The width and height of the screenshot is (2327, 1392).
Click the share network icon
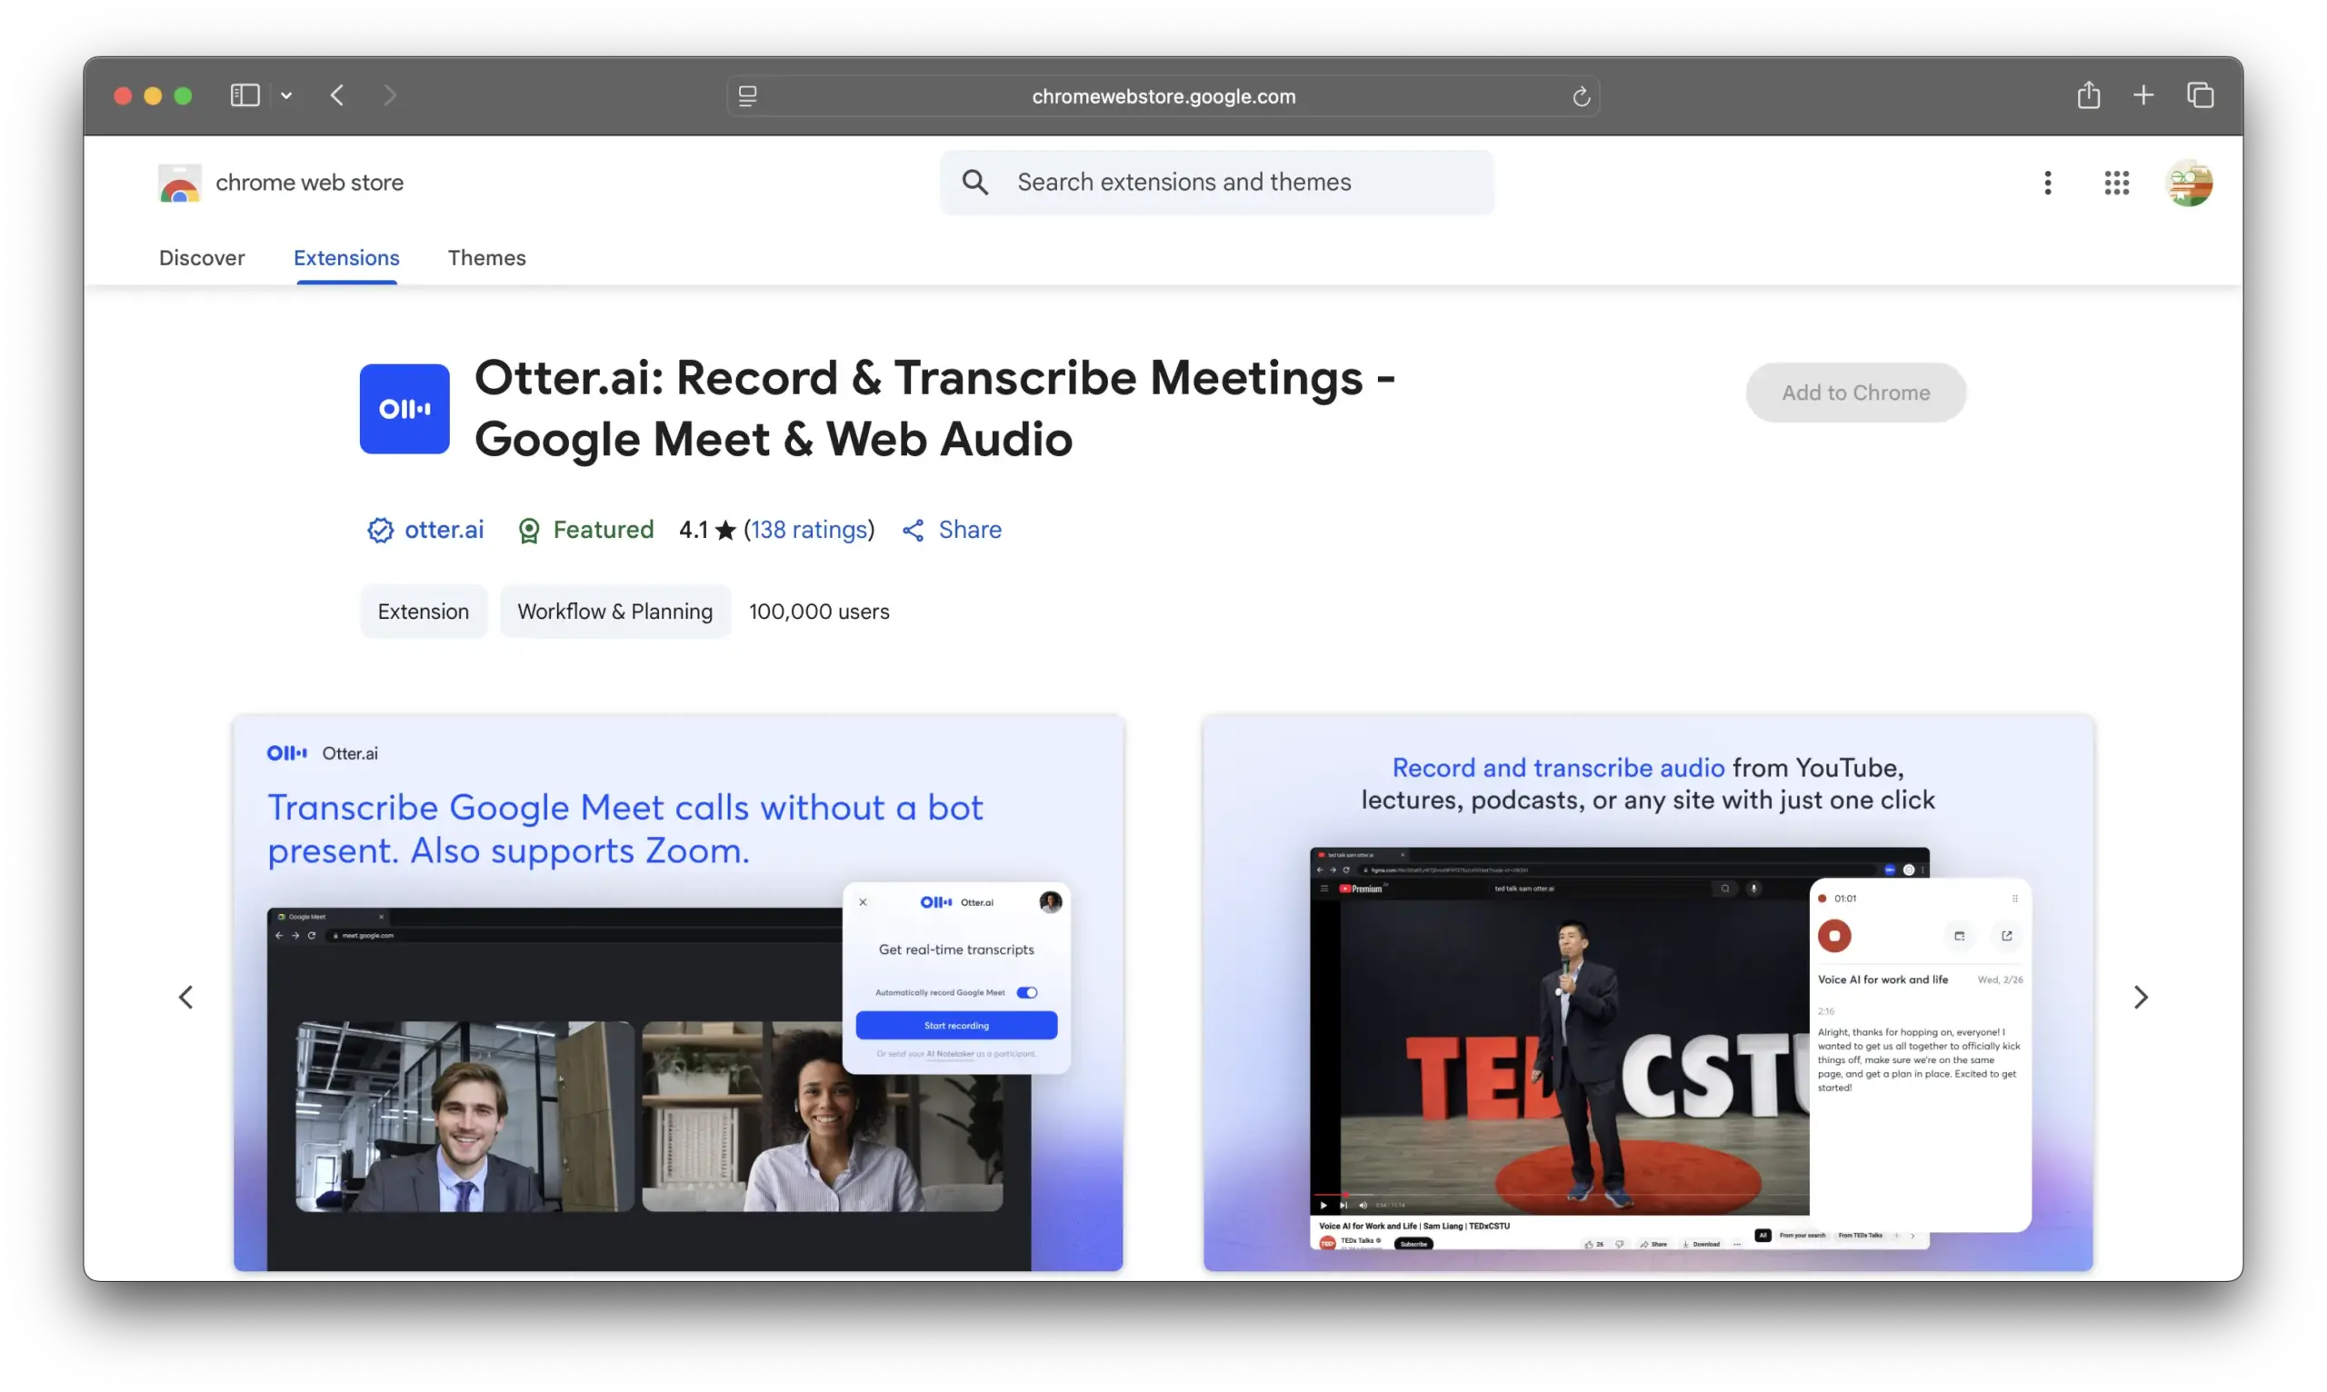(913, 531)
